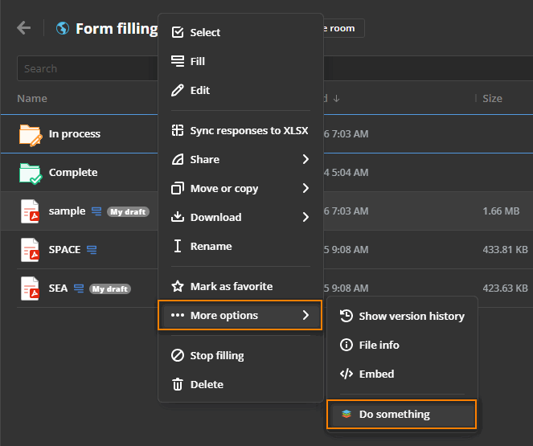Expand the More options submenu chevron
Viewport: 533px width, 446px height.
coord(305,315)
